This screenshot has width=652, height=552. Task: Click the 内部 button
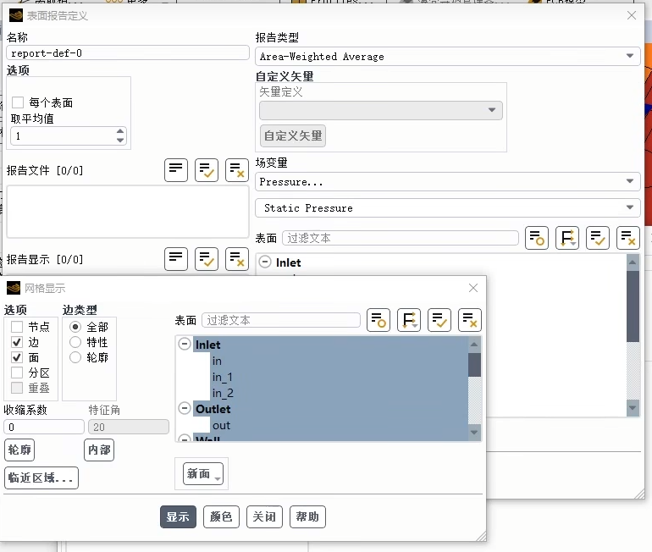[99, 450]
